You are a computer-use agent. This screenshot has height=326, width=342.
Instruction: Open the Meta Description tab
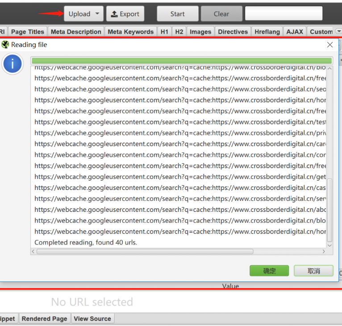[x=76, y=32]
